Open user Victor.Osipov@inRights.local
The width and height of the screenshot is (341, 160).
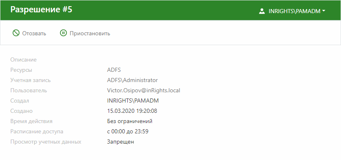pyautogui.click(x=144, y=90)
